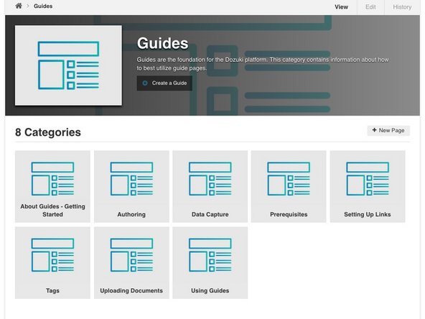
Task: Click the '8 Categories' heading
Action: (48, 132)
